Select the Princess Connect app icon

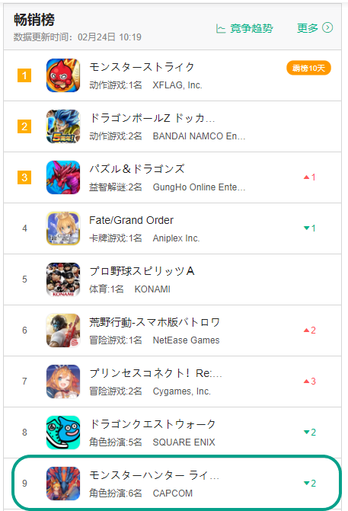coord(63,382)
